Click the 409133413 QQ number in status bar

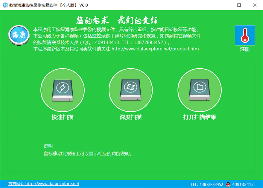tap(243, 184)
